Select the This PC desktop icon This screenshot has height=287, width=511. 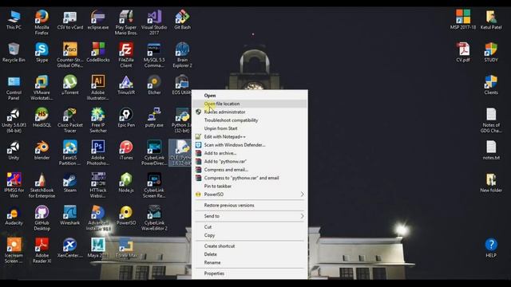click(x=14, y=20)
